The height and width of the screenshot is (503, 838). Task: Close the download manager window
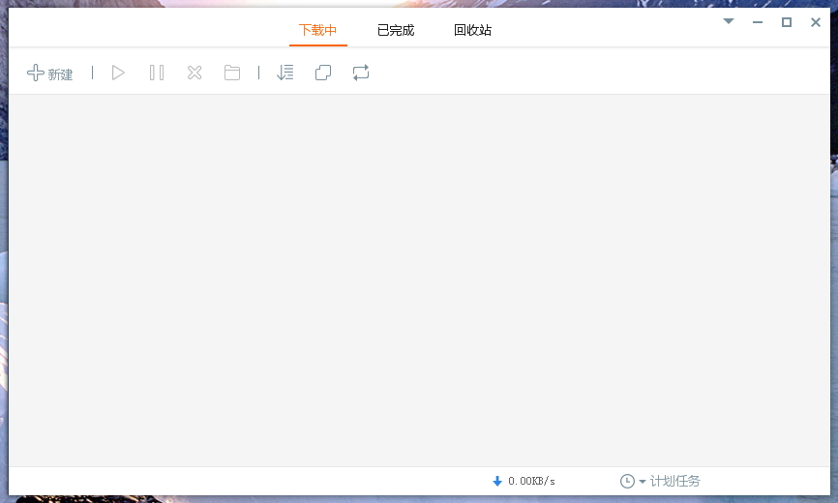(x=816, y=22)
